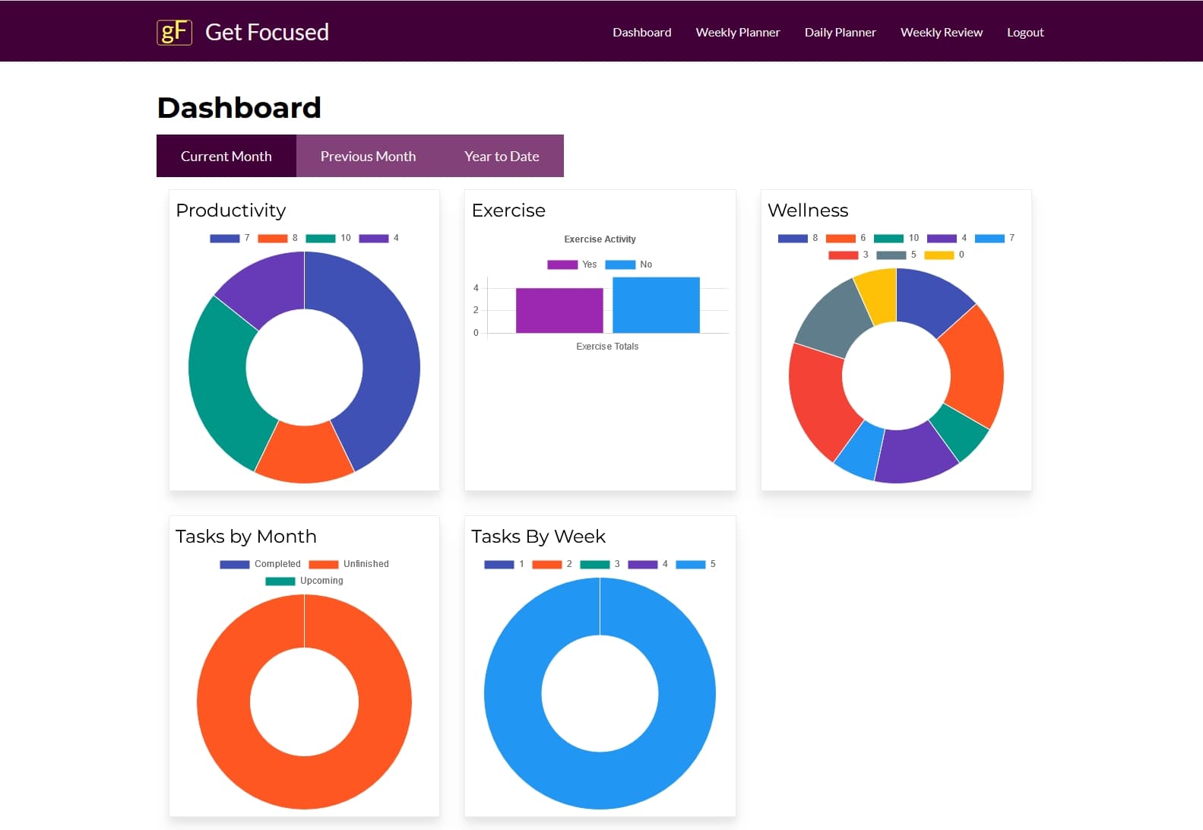1203x830 pixels.
Task: Select the Current Month tab
Action: coord(226,156)
